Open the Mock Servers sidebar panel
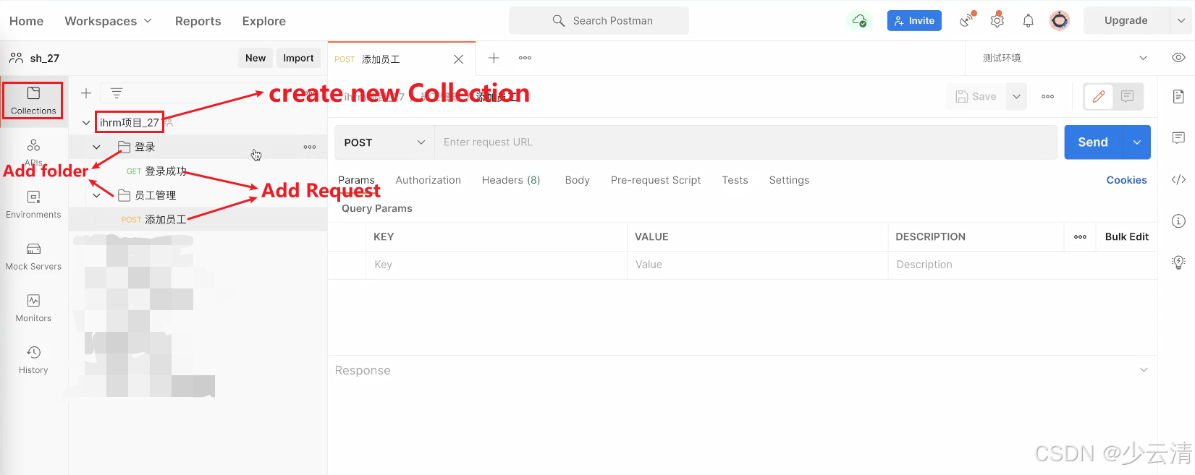Screen dimensions: 1195x475 (33, 257)
